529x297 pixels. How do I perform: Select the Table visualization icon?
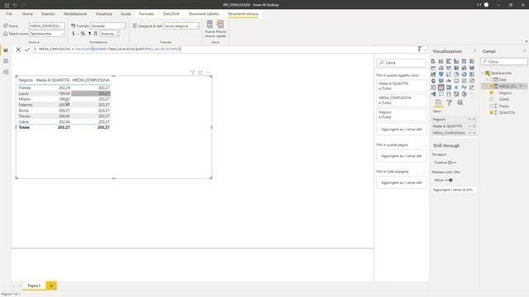[441, 87]
